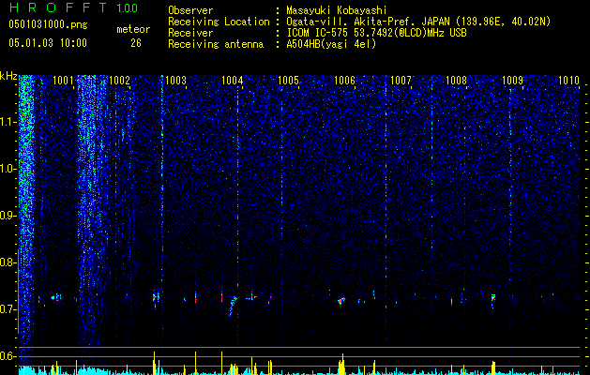Click the meteor count value 26

point(136,43)
